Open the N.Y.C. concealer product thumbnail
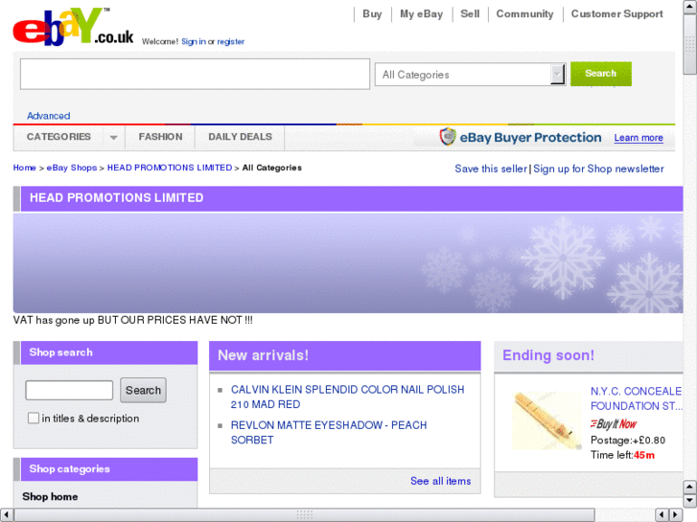 546,420
